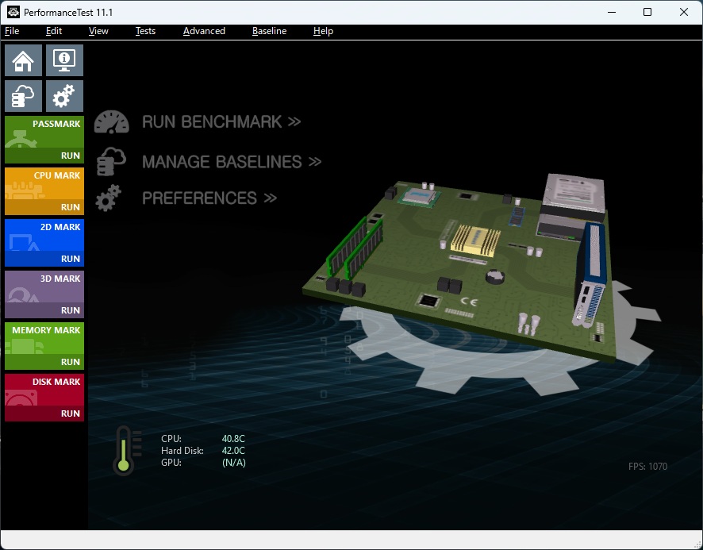
Task: Click the Hard Disk temperature value 42.0C
Action: [233, 451]
